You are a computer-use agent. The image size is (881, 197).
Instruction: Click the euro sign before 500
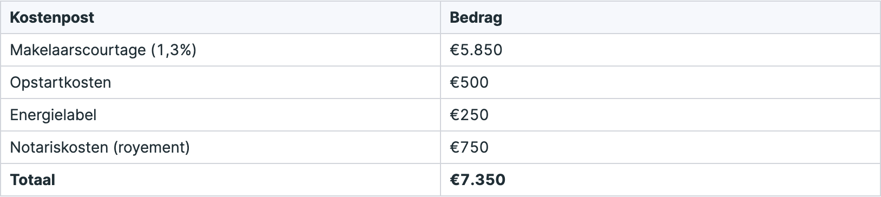tap(455, 82)
